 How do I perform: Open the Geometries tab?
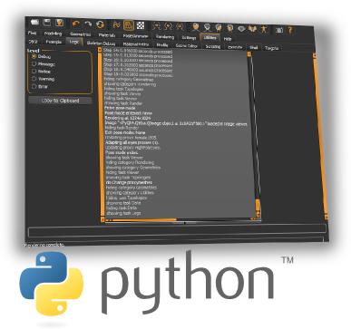pyautogui.click(x=80, y=34)
